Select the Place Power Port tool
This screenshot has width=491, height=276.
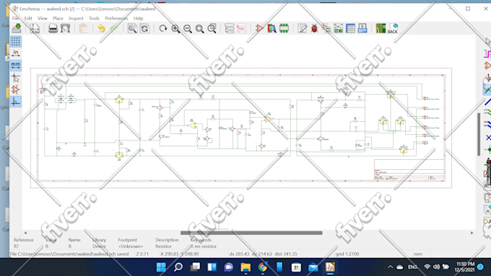pyautogui.click(x=487, y=78)
